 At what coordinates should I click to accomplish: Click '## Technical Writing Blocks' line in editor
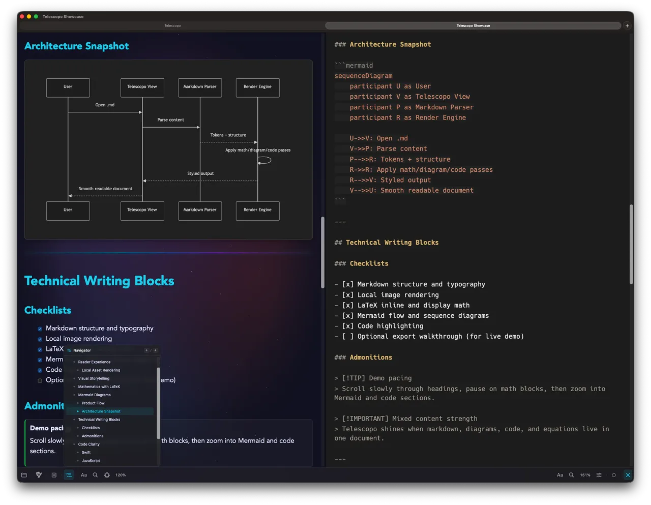pyautogui.click(x=386, y=243)
